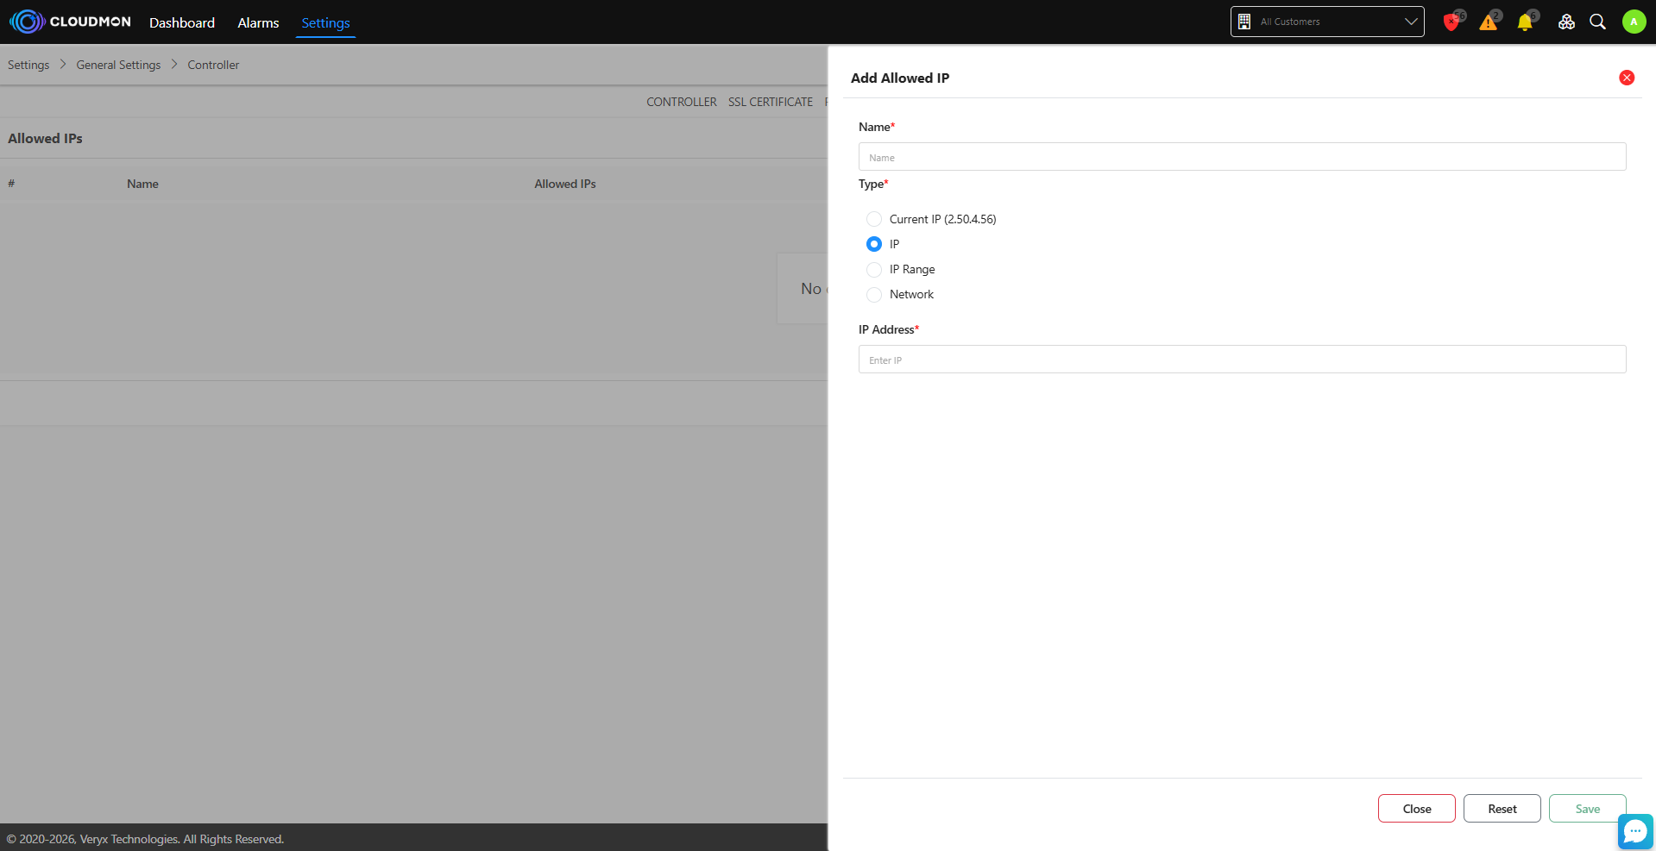
Task: Select the Current IP radio option
Action: pos(874,219)
